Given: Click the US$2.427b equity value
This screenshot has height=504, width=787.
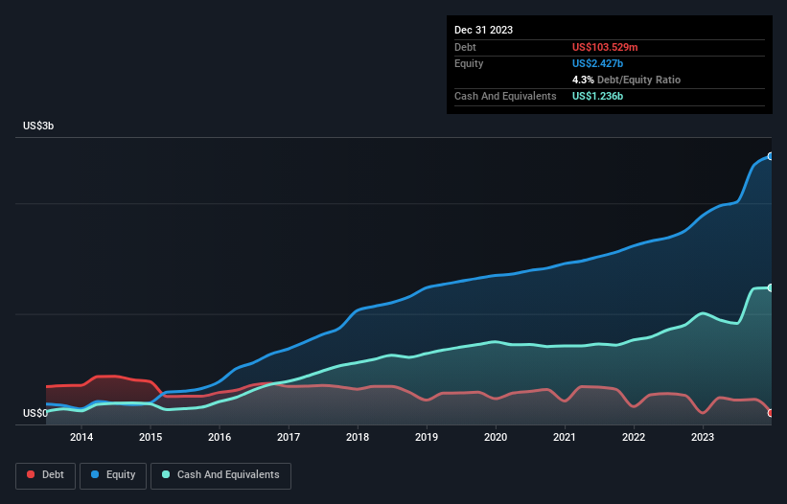Looking at the screenshot, I should [597, 63].
